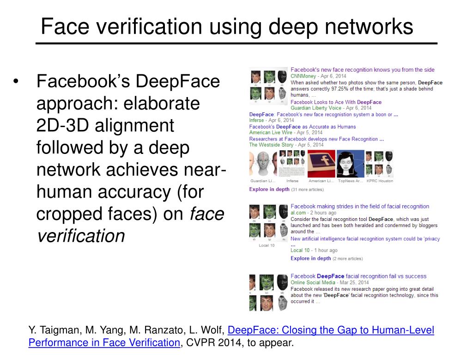Open 'Facebook DeepFace facial recognition fail vs success'
The width and height of the screenshot is (473, 355).
coord(358,276)
